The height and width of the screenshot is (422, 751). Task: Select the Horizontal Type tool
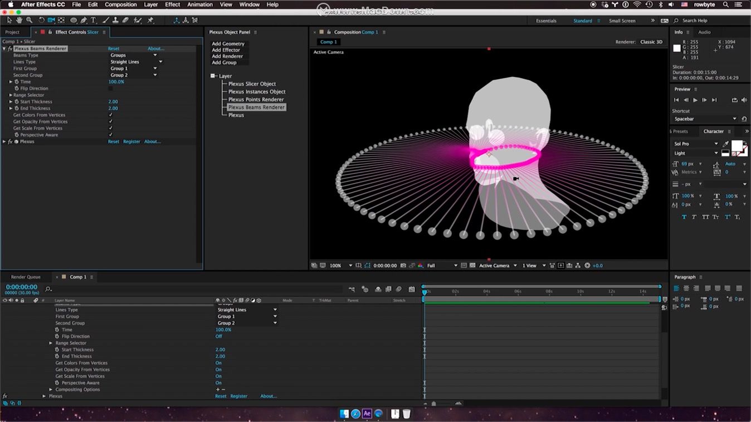92,20
